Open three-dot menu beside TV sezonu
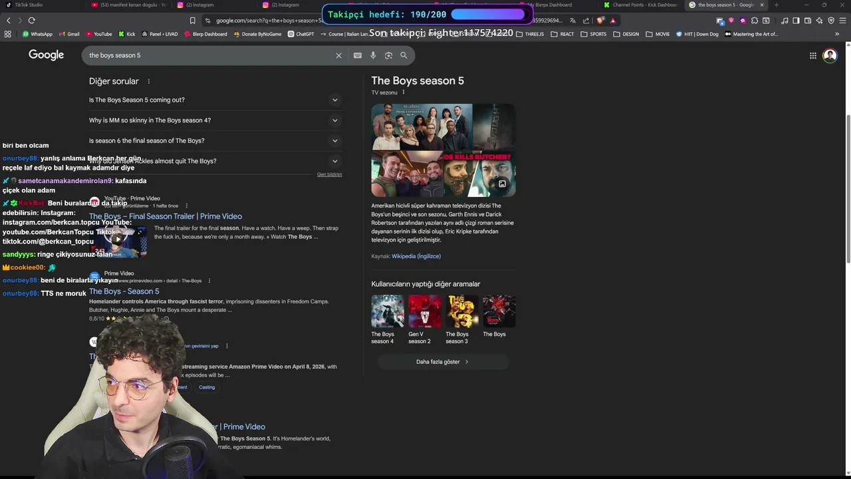 coord(403,92)
